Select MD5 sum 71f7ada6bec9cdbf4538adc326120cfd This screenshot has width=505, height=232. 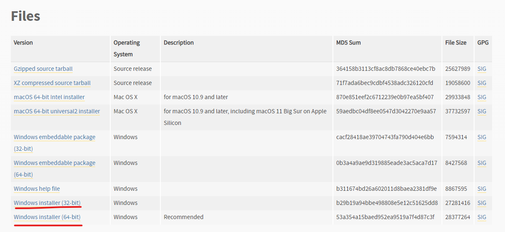click(x=385, y=83)
